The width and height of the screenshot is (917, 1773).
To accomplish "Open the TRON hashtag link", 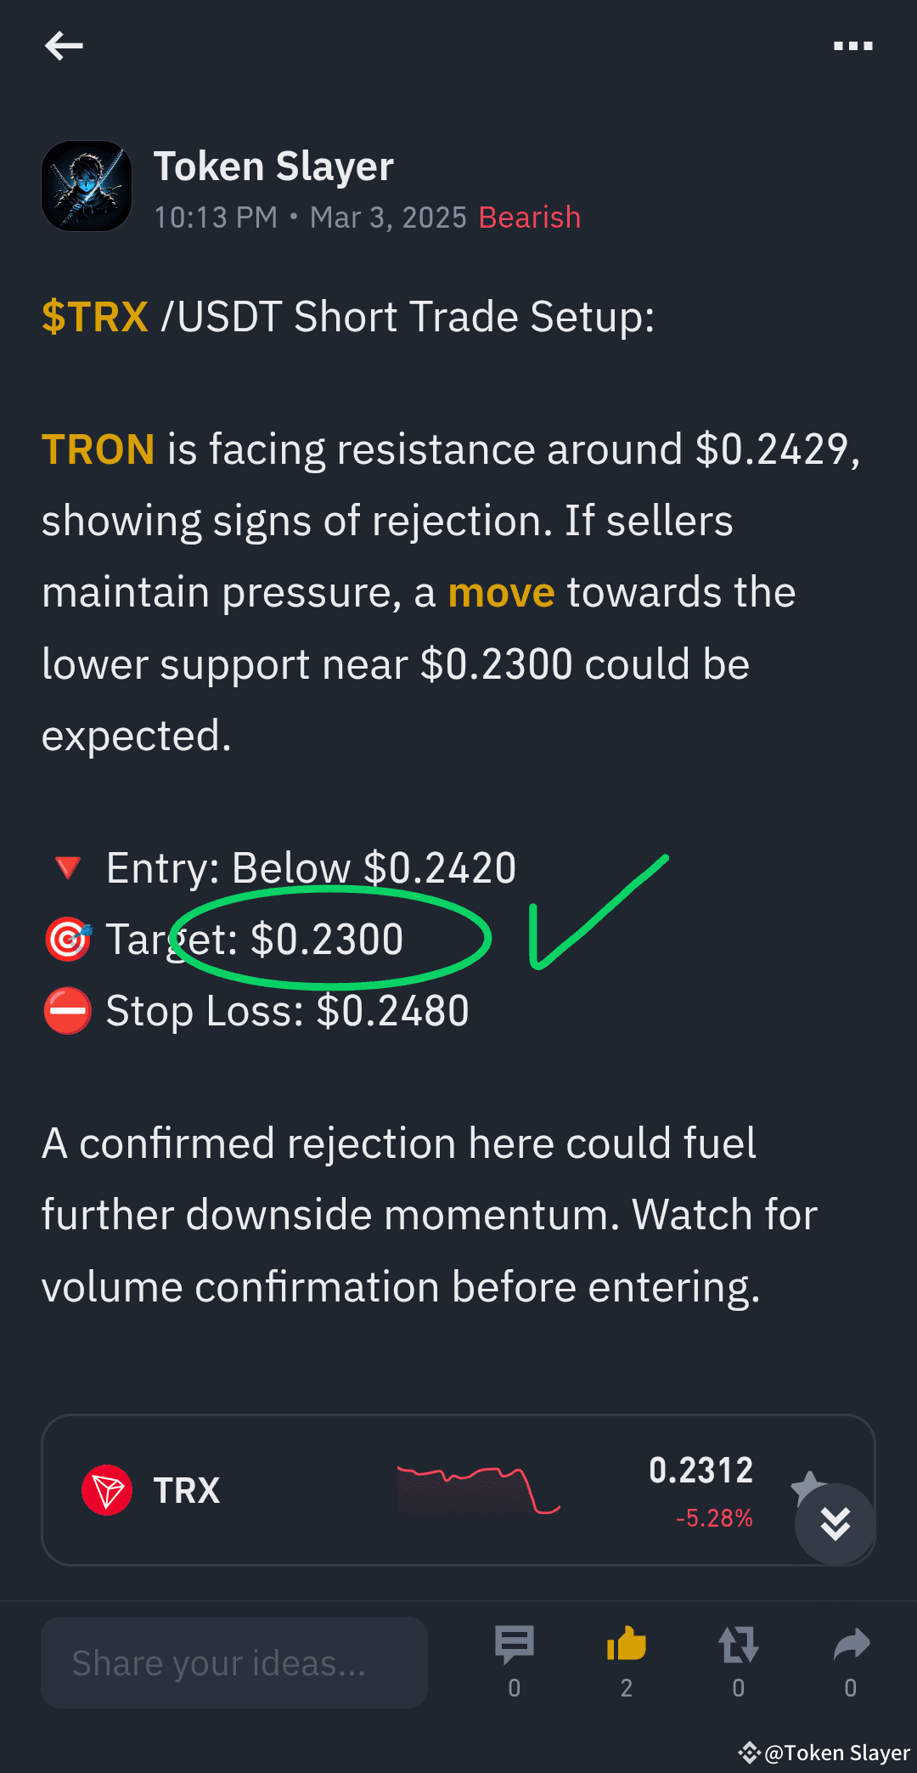I will [97, 449].
